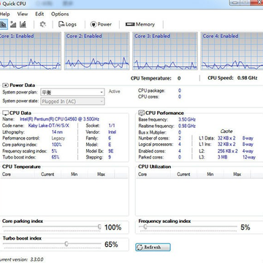Click the L3 cache '3 MB' value

click(x=222, y=157)
